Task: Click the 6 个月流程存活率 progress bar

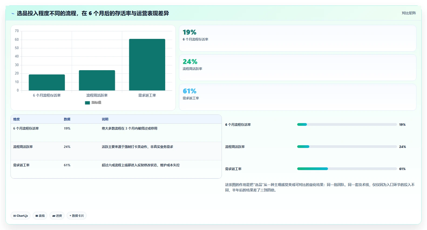Action: [x=347, y=124]
